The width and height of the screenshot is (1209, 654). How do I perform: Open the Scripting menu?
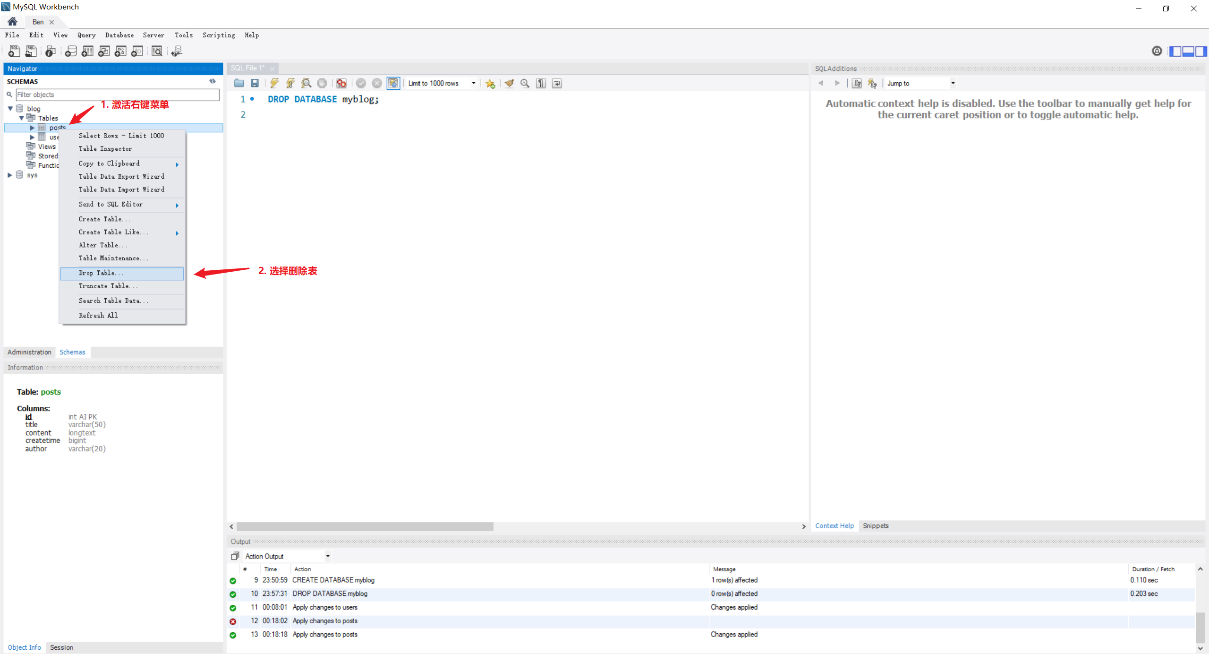point(219,35)
